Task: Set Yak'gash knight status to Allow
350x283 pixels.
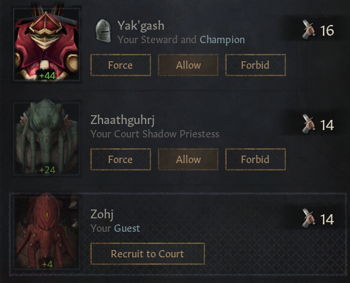Action: [x=188, y=65]
